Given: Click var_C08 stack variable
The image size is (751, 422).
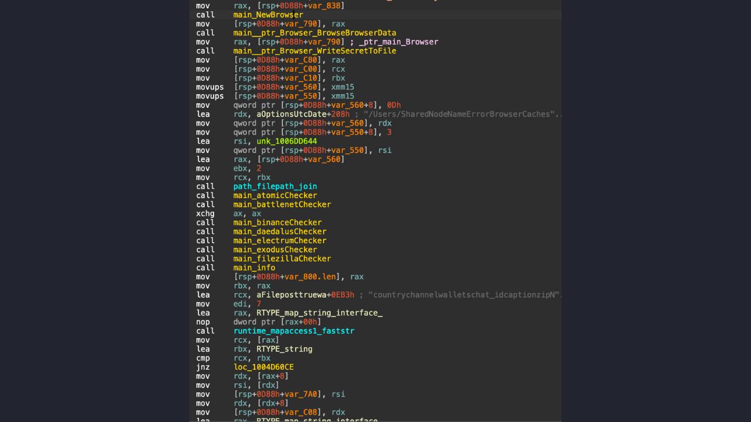Looking at the screenshot, I should click(300, 412).
